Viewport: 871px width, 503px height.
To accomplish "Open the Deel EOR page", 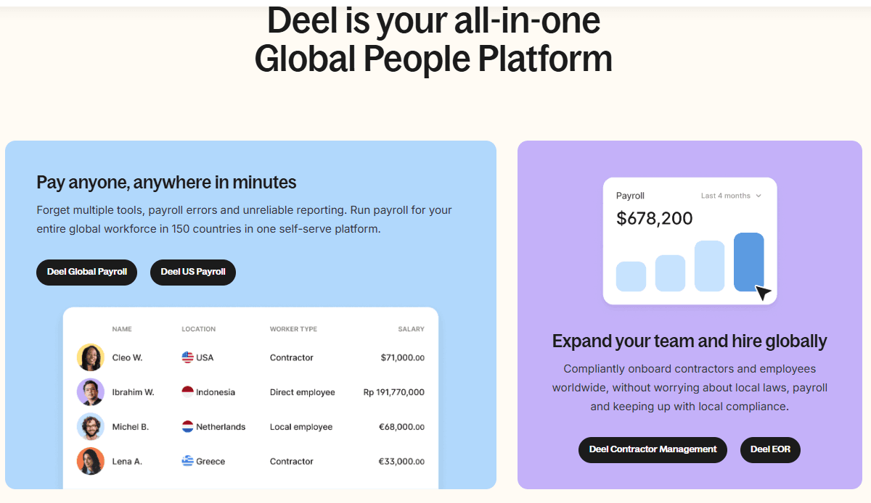I will (x=770, y=449).
